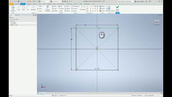Open the fx Parameters dialog

pyautogui.click(x=67, y=1)
